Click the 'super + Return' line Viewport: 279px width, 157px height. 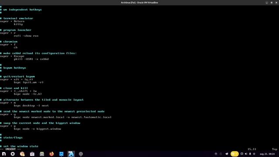12,21
